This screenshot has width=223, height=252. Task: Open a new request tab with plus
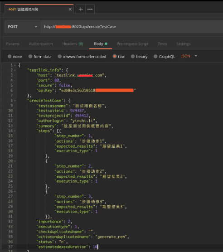[x=81, y=9]
